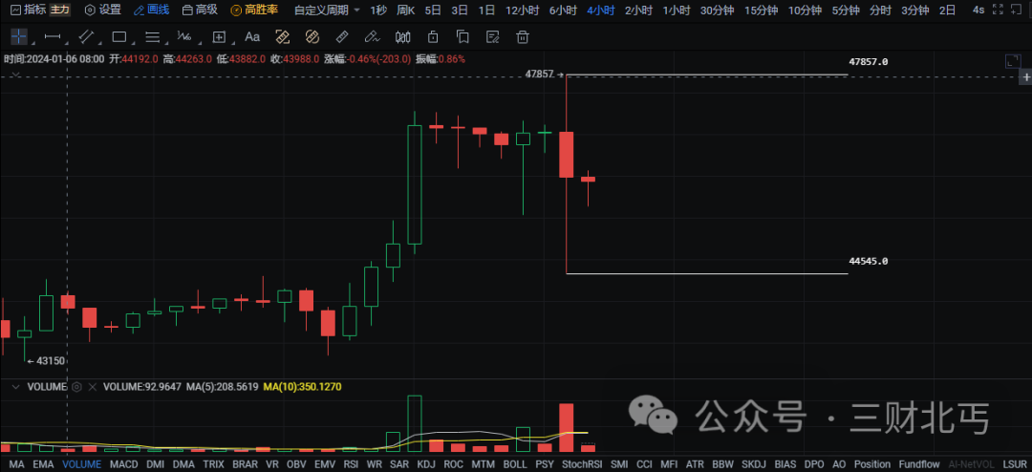Image resolution: width=1032 pixels, height=472 pixels.
Task: Switch to the 2日 timeframe
Action: [x=948, y=10]
